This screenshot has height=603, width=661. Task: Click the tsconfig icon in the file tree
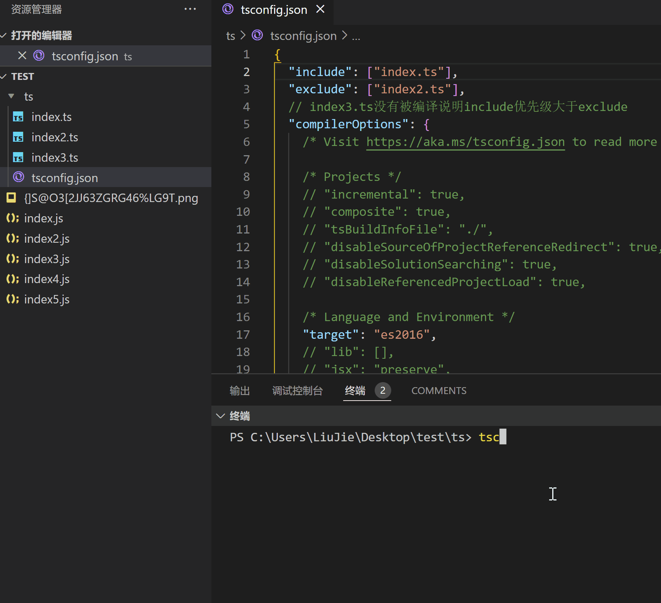tap(18, 177)
